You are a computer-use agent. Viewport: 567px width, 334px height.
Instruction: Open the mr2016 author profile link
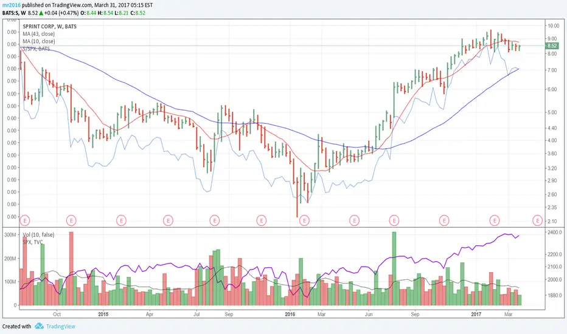pyautogui.click(x=12, y=5)
